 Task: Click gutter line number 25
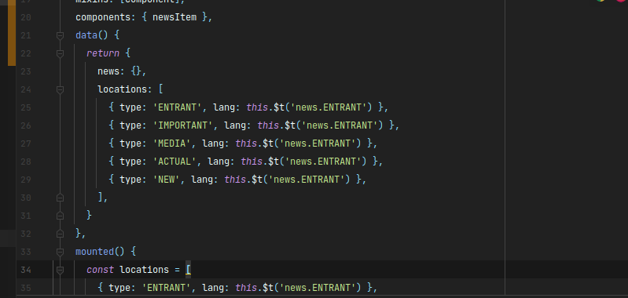(x=26, y=107)
